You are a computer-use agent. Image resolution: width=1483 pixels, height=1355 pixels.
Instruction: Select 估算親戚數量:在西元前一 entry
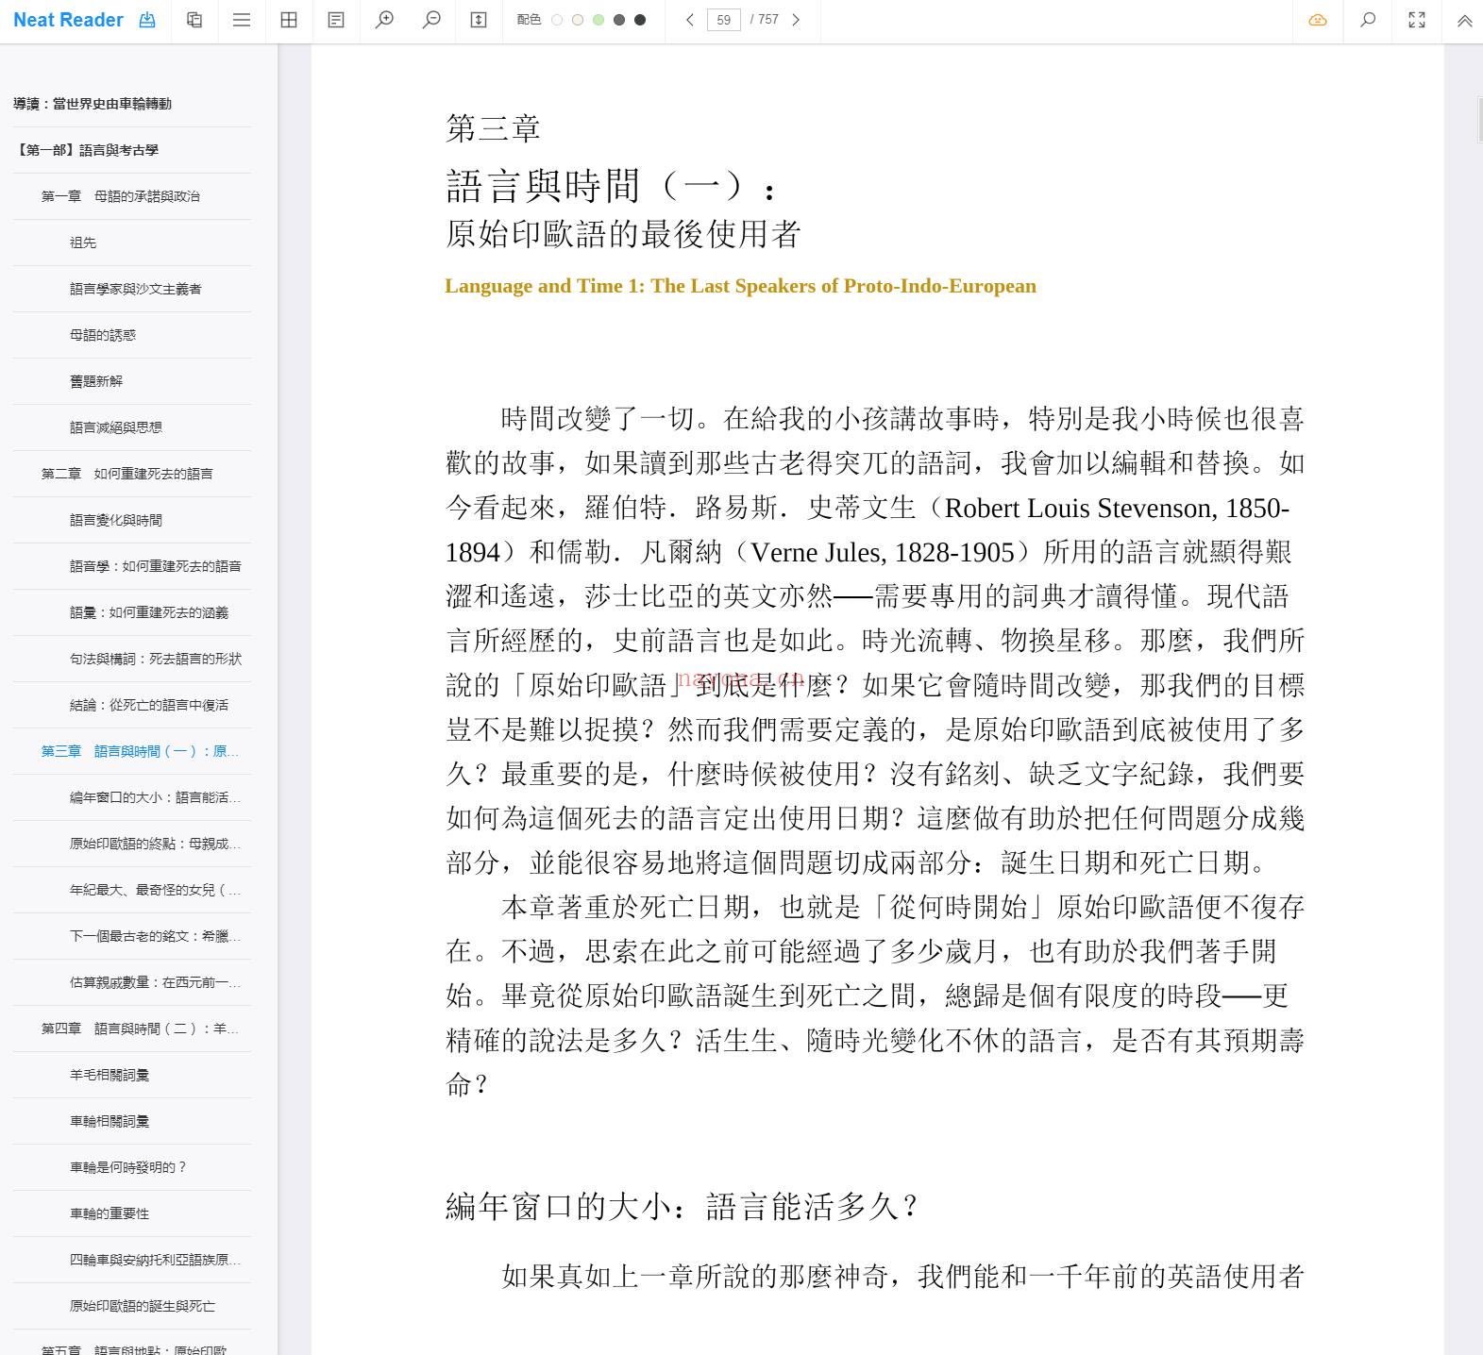[x=155, y=982]
